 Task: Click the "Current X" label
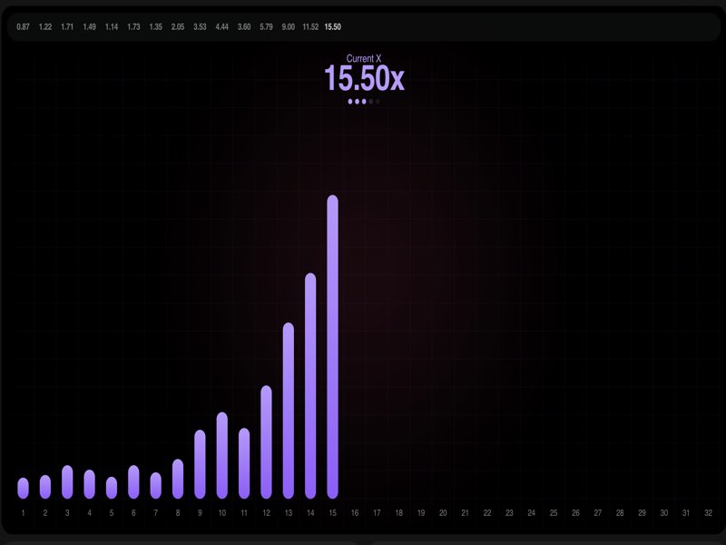pos(364,58)
